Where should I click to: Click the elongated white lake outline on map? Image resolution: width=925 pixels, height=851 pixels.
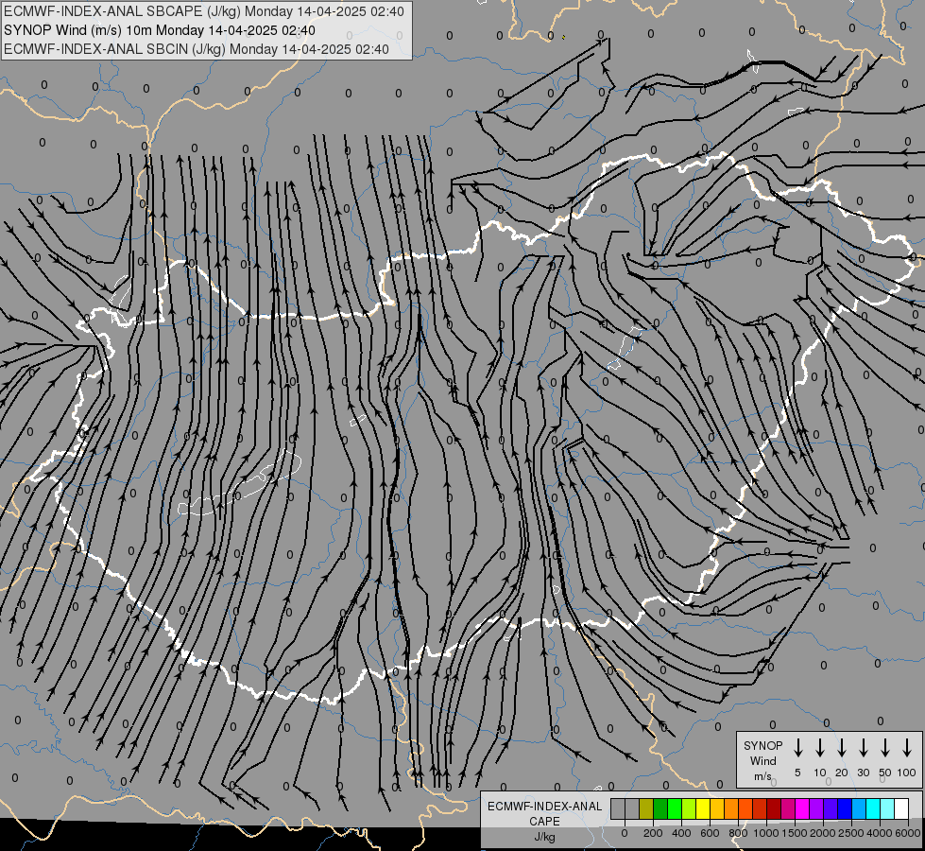pos(239,483)
